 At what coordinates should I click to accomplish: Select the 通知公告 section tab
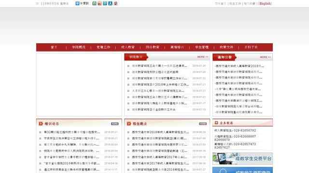224,57
